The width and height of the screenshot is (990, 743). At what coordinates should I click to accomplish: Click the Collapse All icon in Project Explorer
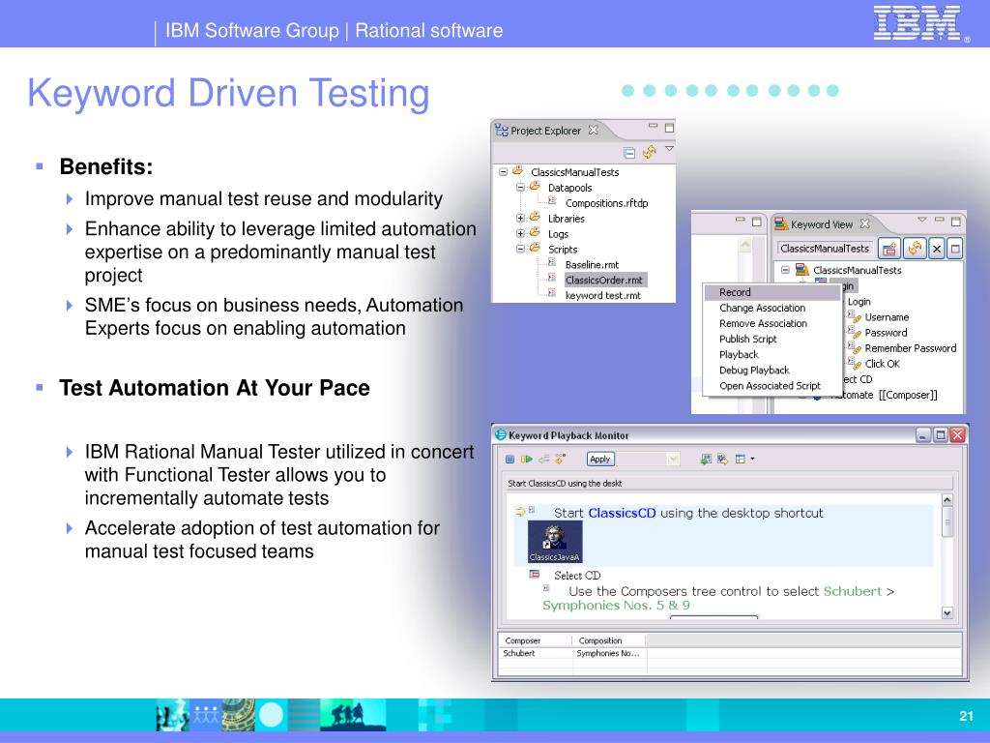(x=628, y=152)
